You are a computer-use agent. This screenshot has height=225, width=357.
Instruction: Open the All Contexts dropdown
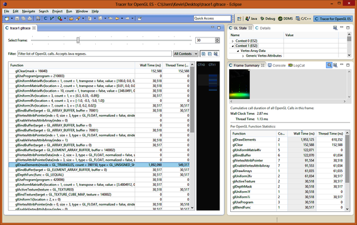tap(186, 54)
